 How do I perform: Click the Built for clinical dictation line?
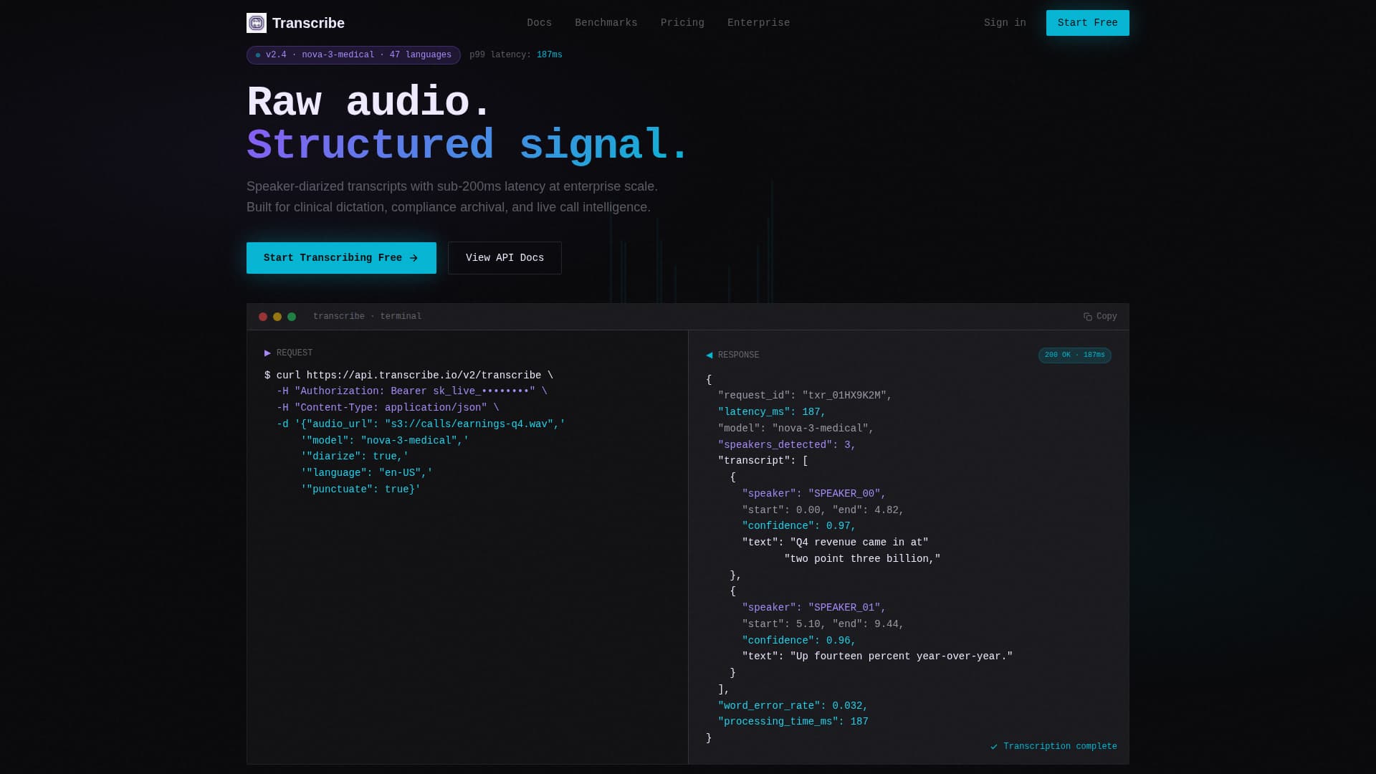tap(449, 207)
